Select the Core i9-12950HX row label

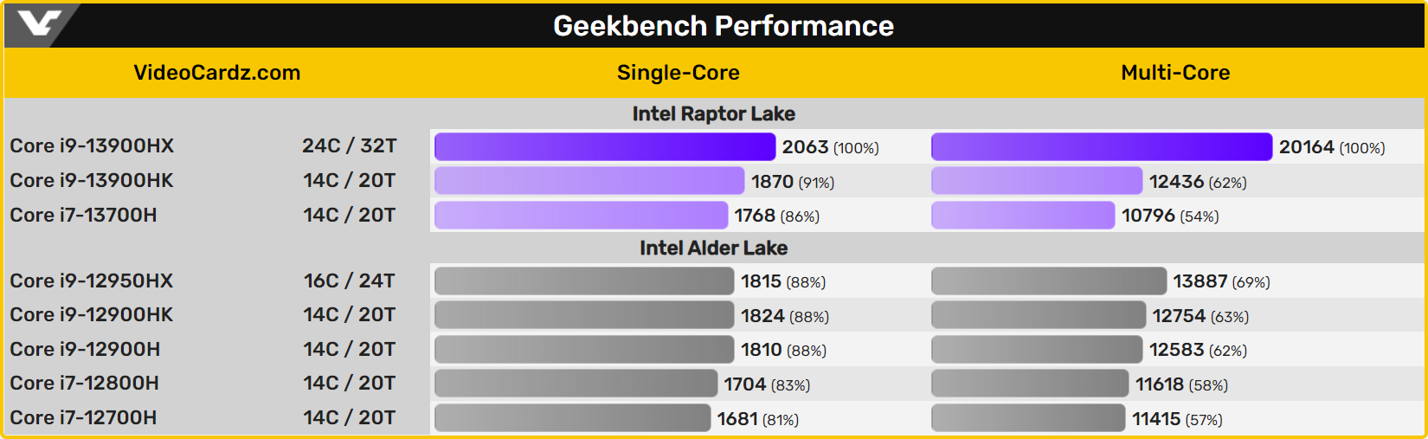pyautogui.click(x=92, y=281)
